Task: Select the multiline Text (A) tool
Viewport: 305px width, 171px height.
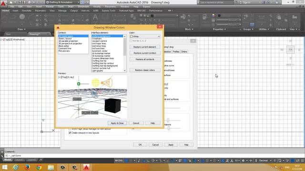Action: 95,17
